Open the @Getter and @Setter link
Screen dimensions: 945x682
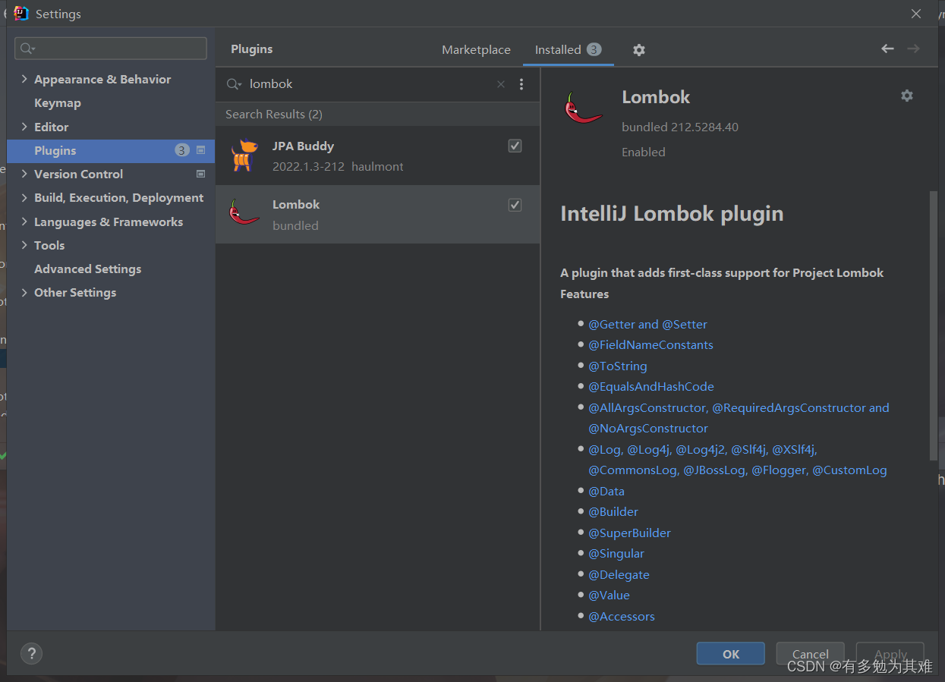point(647,324)
